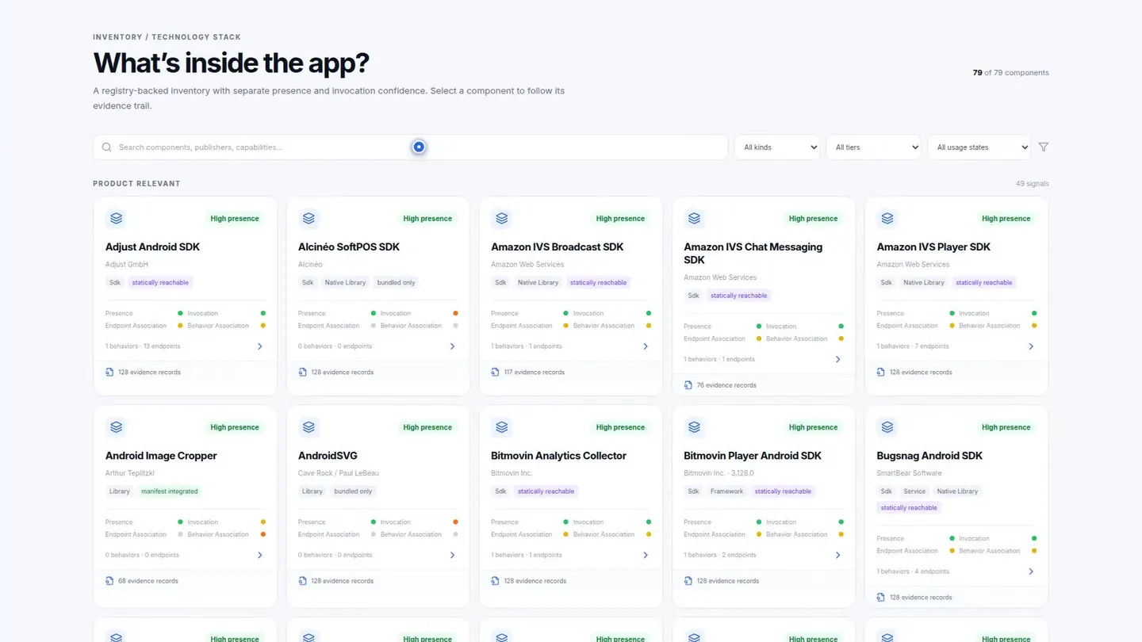Image resolution: width=1142 pixels, height=642 pixels.
Task: Open the Bugsnag Android SDK card title
Action: pos(929,456)
